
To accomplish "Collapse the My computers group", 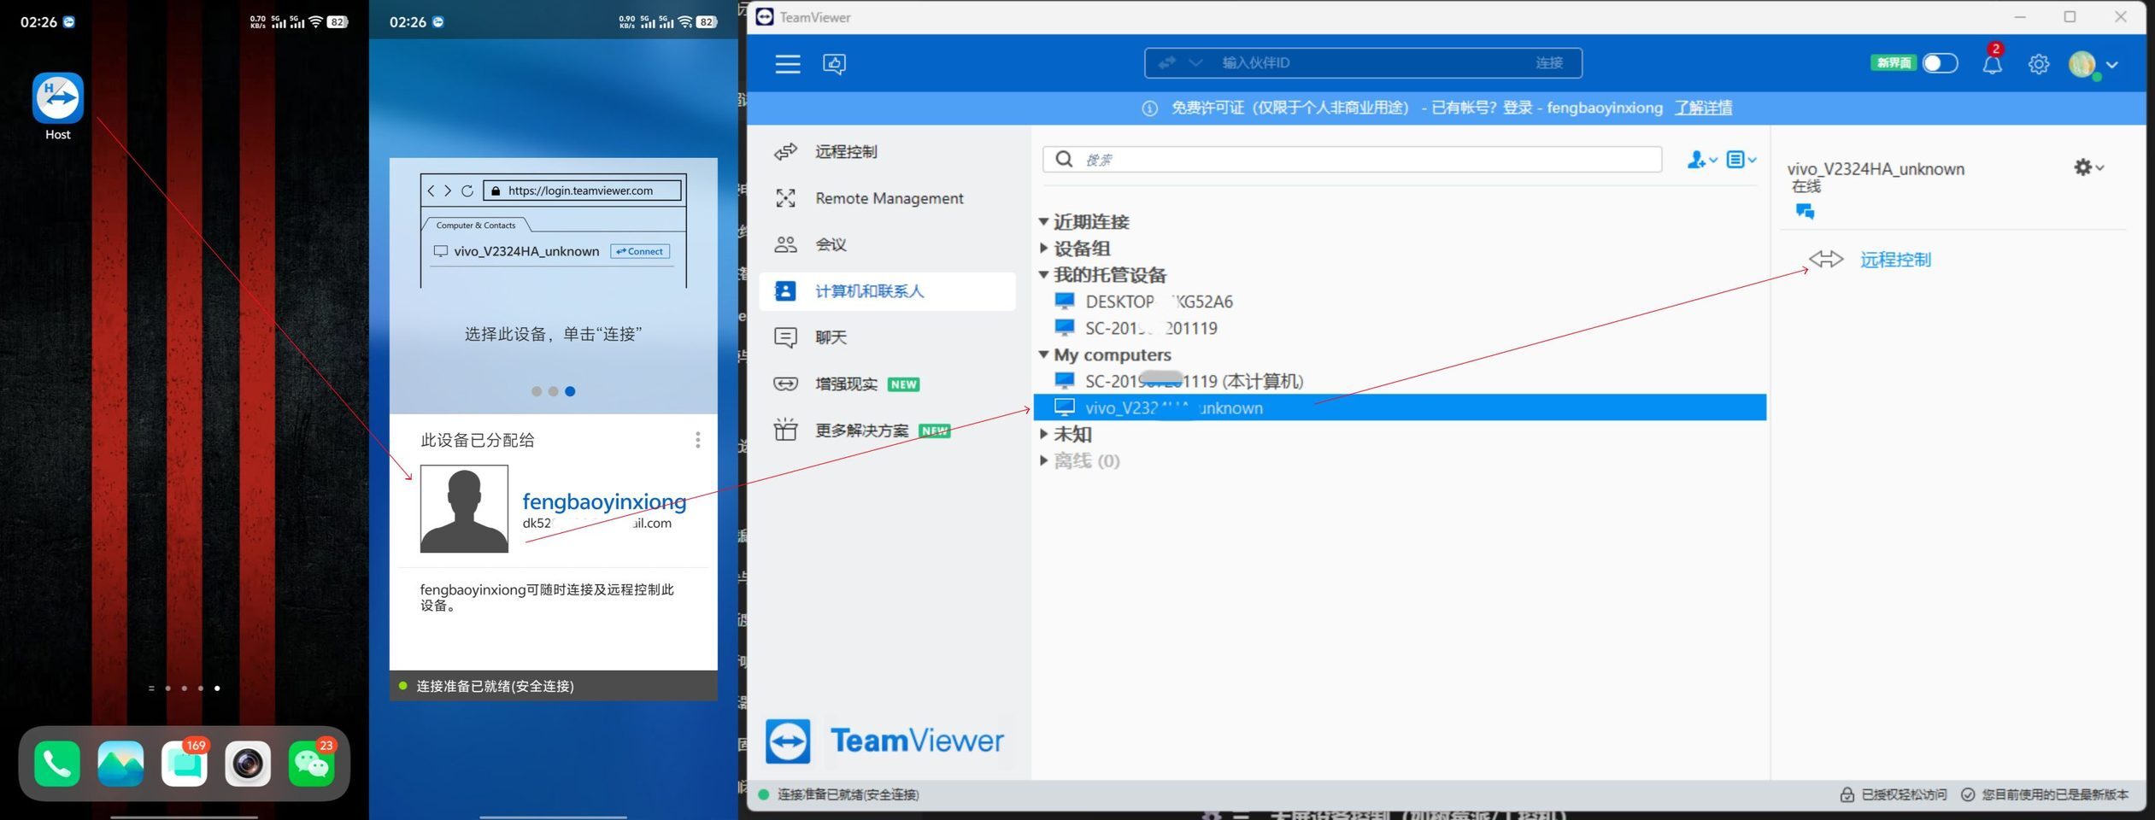I will 1043,354.
